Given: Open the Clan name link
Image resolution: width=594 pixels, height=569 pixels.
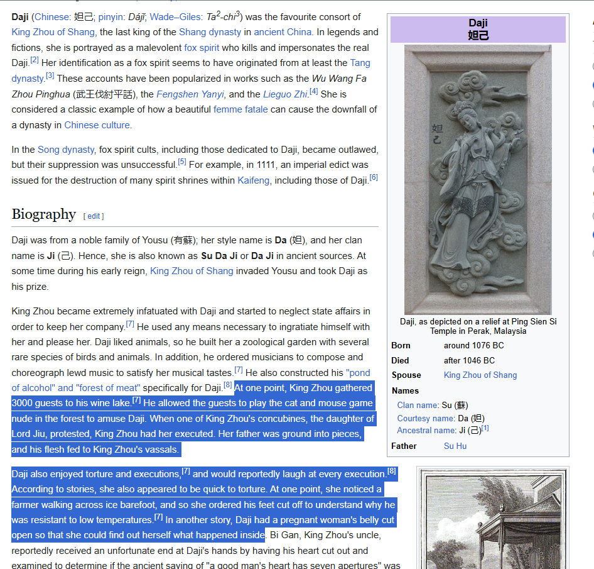Looking at the screenshot, I should pyautogui.click(x=418, y=405).
